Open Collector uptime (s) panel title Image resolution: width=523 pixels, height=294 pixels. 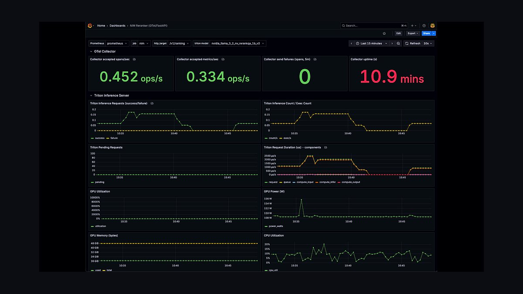pyautogui.click(x=364, y=59)
